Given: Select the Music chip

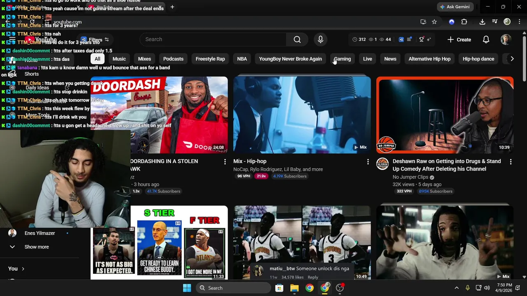Looking at the screenshot, I should 119,59.
